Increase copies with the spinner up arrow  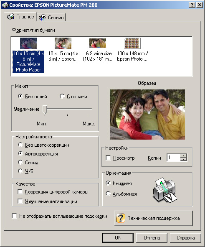click(x=183, y=156)
